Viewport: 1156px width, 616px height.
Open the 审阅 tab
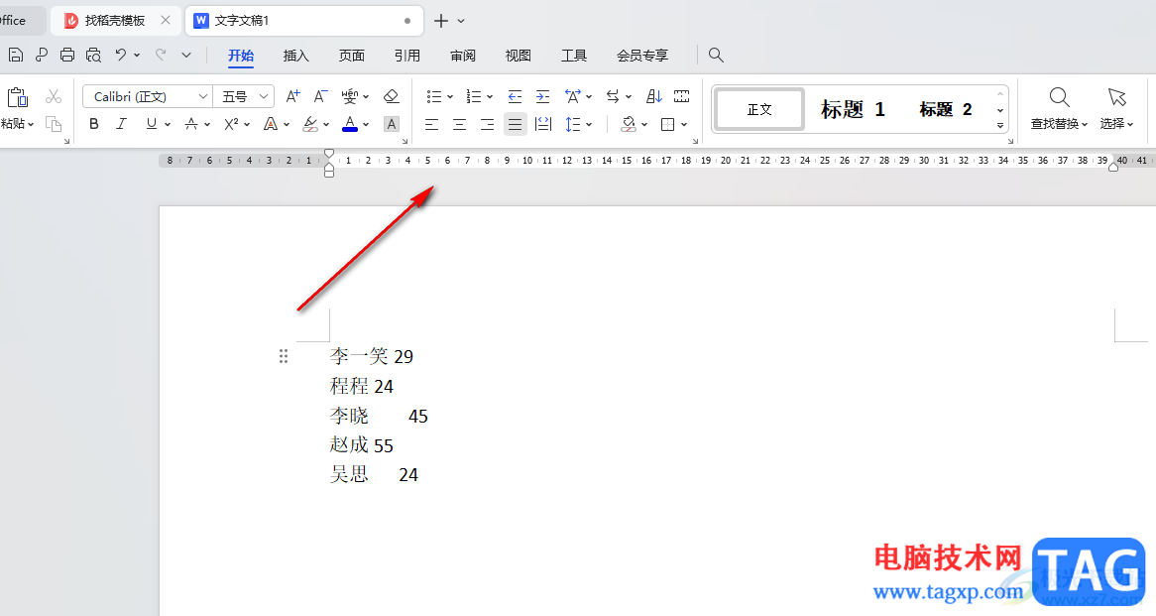[x=463, y=56]
